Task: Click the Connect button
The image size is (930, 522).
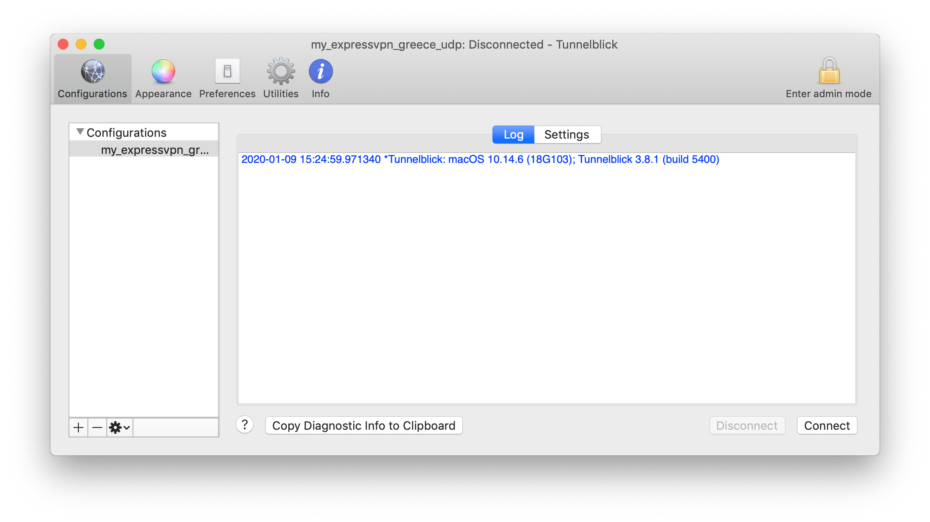Action: pos(826,426)
